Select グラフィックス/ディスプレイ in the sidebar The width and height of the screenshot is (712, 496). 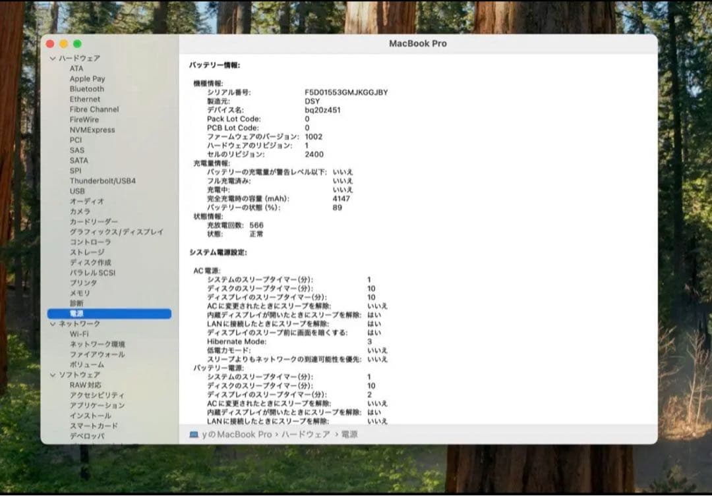pyautogui.click(x=117, y=232)
